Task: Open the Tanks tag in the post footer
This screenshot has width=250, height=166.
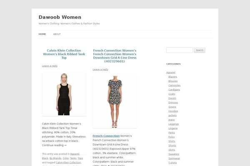Action: [x=73, y=158]
